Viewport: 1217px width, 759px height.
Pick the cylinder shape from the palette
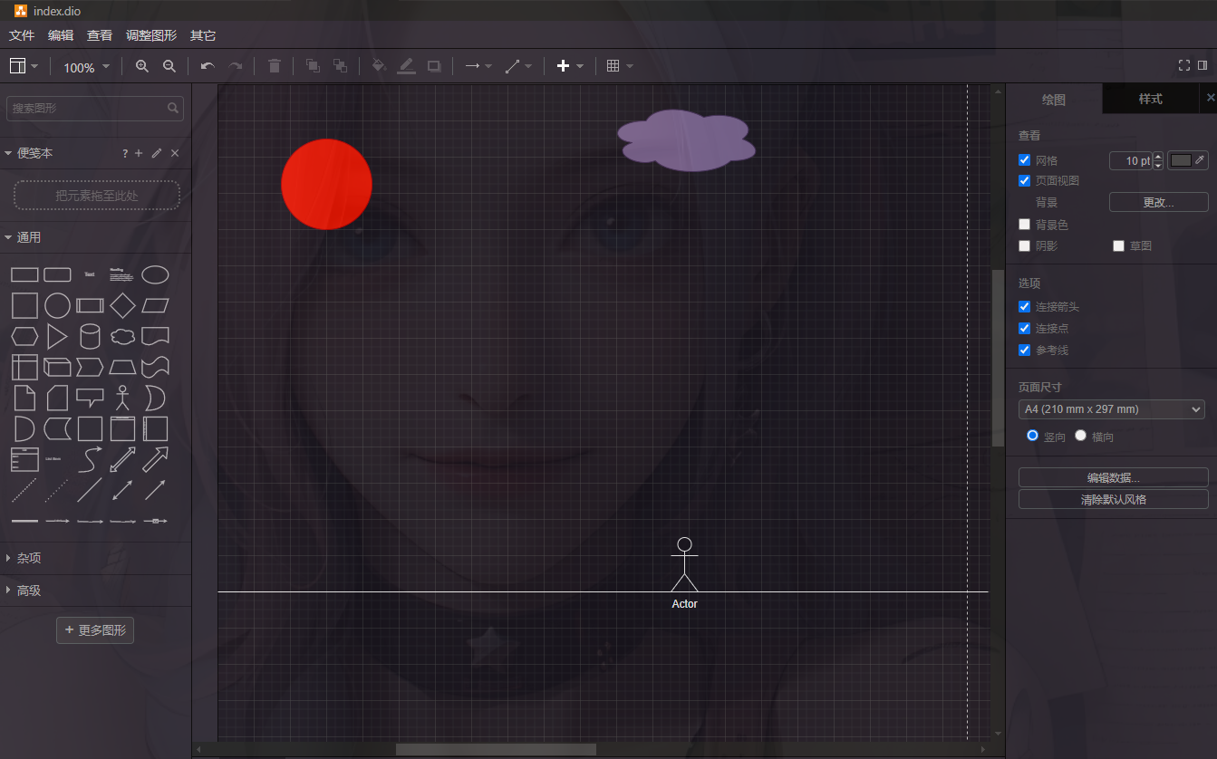click(90, 337)
